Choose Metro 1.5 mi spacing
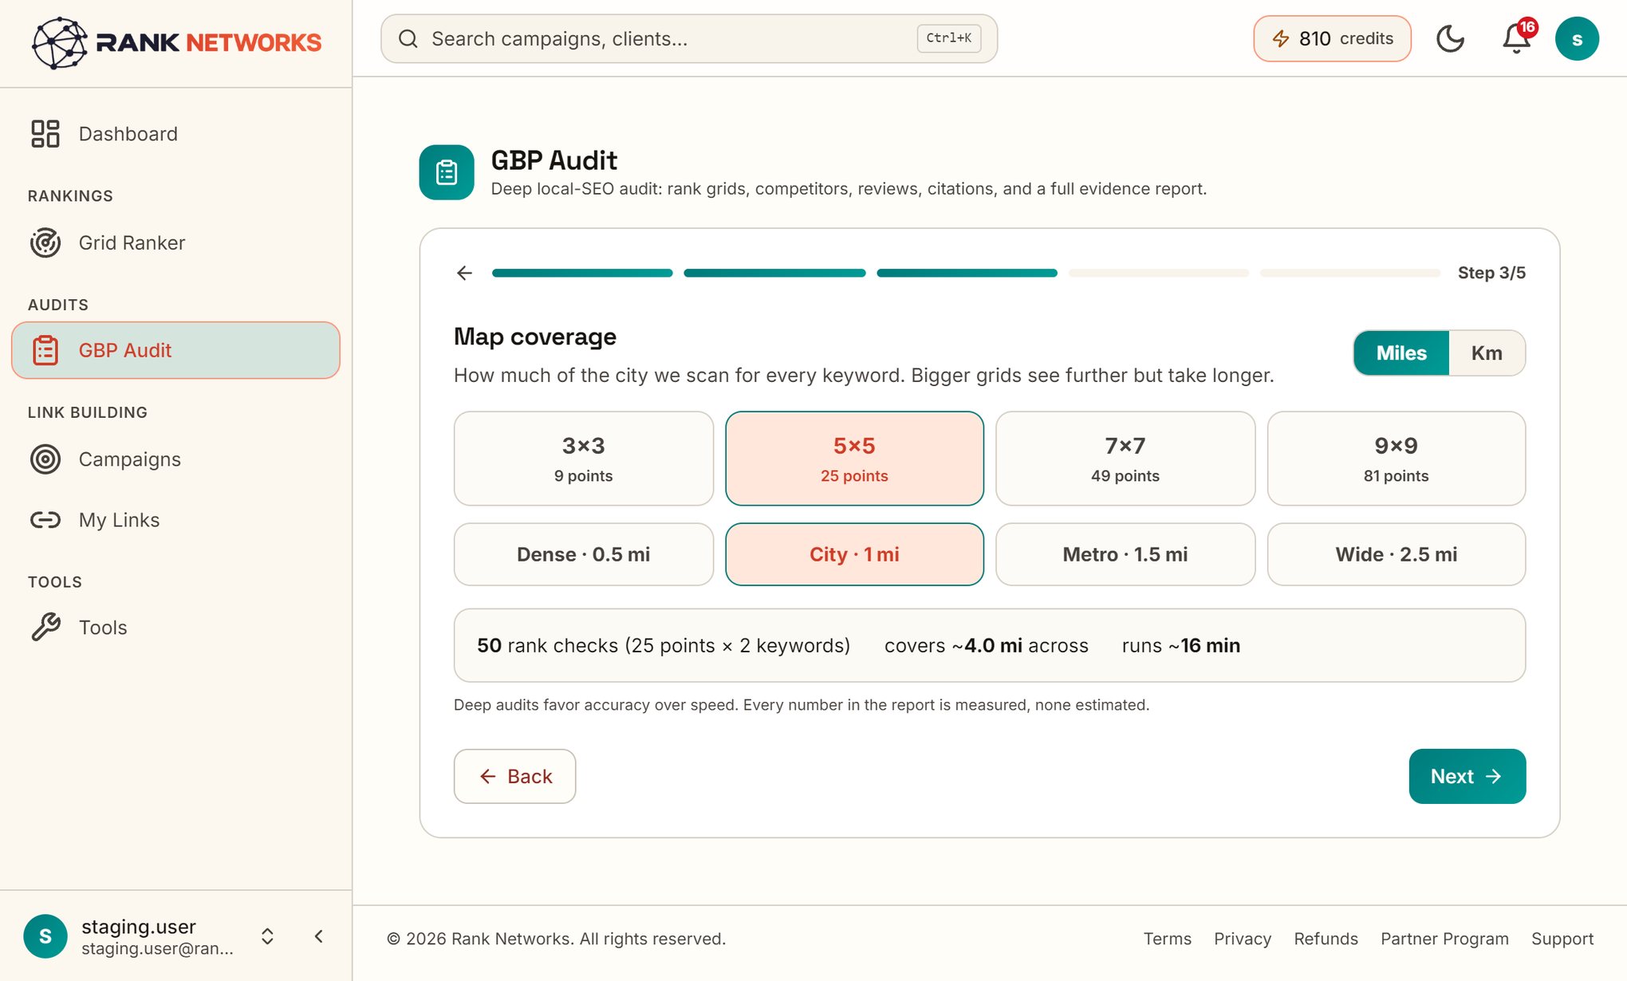This screenshot has width=1627, height=981. (1125, 554)
